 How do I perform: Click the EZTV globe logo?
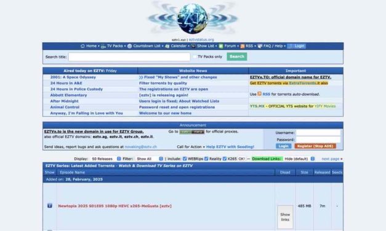(x=193, y=18)
